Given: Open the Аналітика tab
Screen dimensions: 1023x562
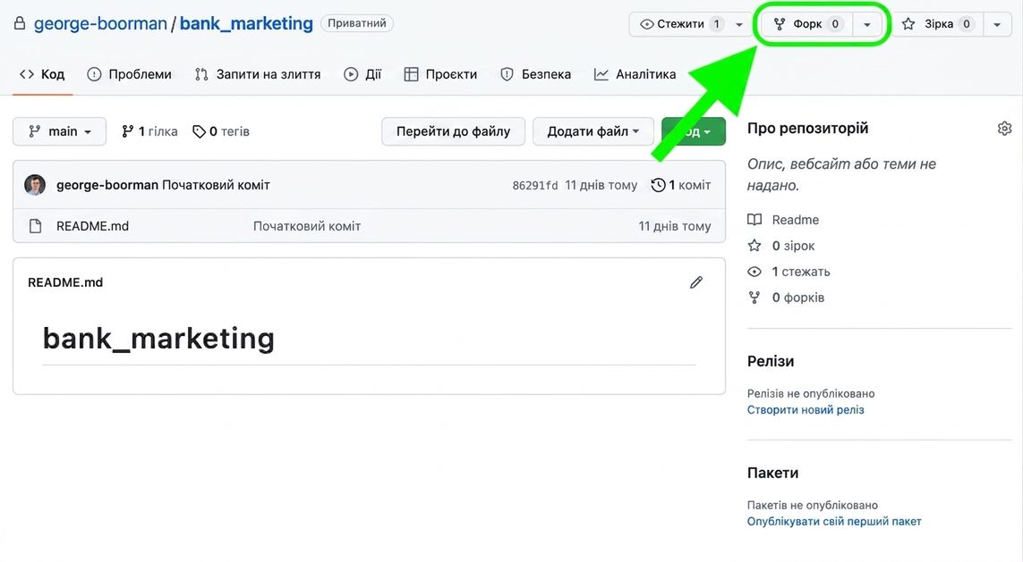Looking at the screenshot, I should (635, 74).
